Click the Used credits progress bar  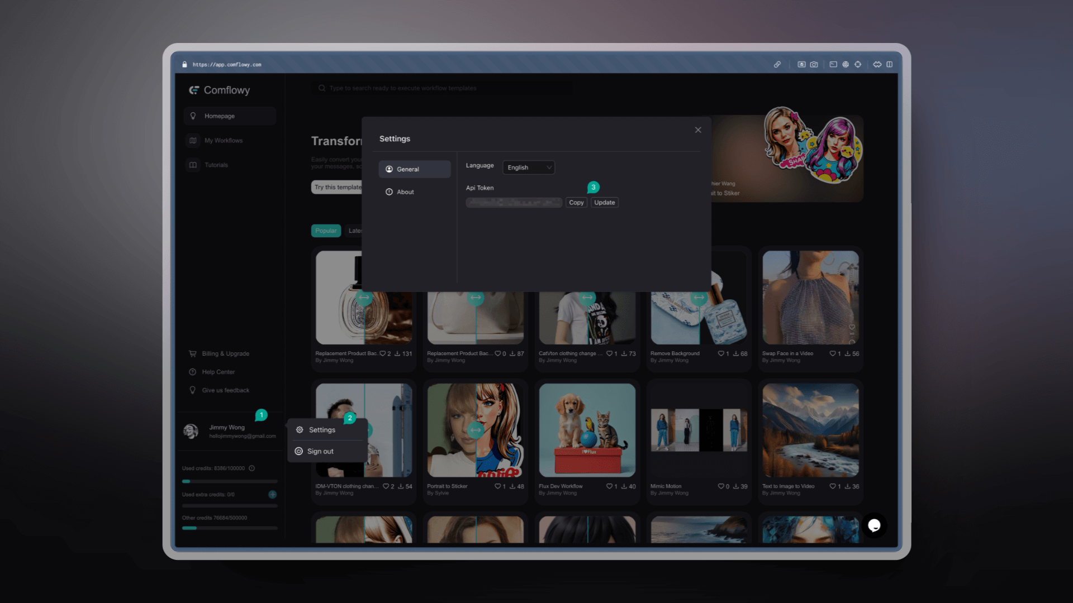[x=230, y=481]
